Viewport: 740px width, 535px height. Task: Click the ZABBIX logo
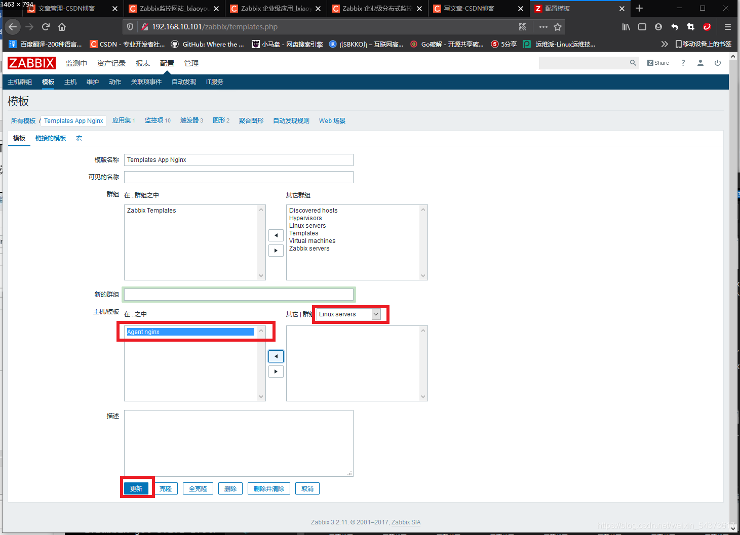click(x=31, y=63)
